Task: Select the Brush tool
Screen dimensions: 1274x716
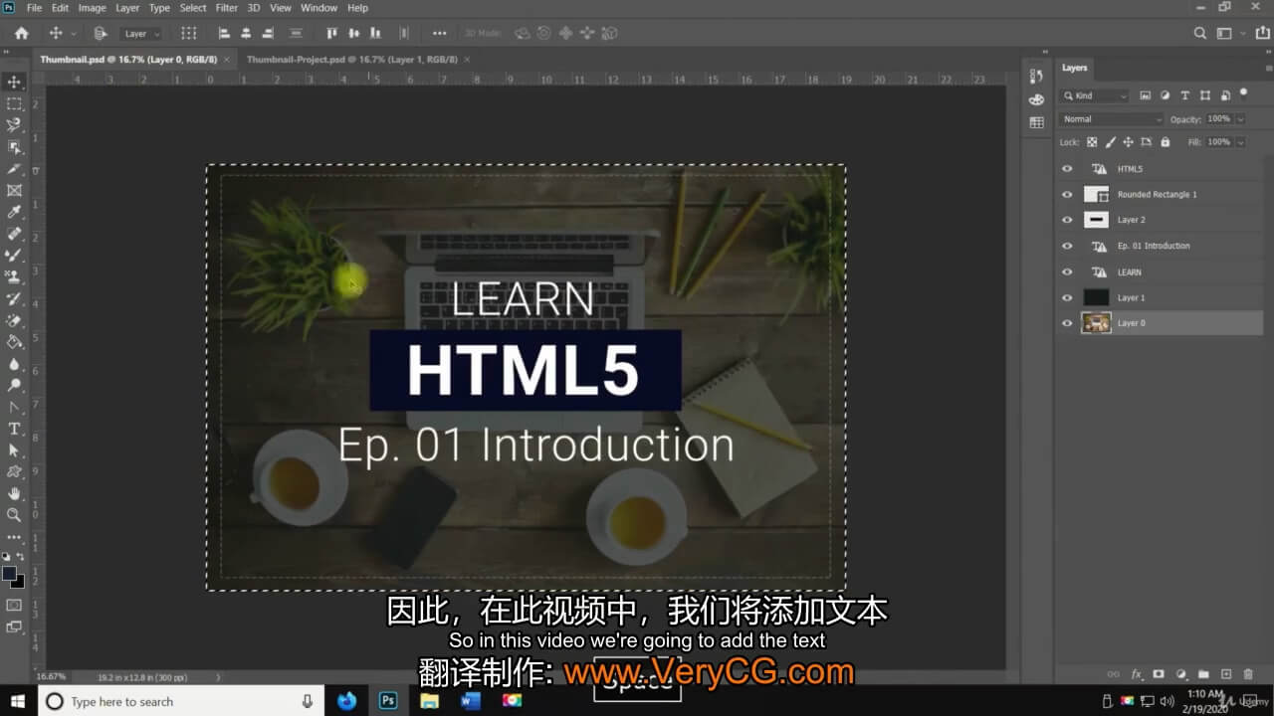Action: [x=14, y=255]
